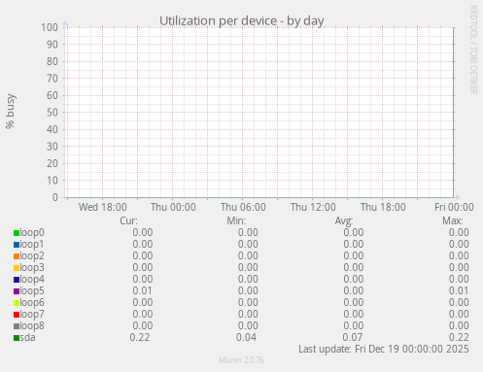Image resolution: width=483 pixels, height=372 pixels.
Task: Click the 'Fri 00:00' x-axis label
Action: [454, 207]
